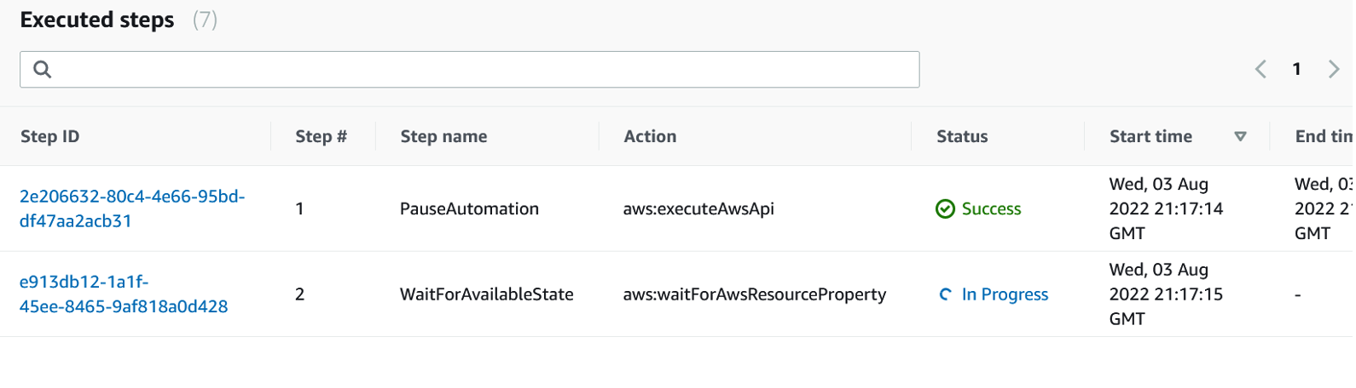Toggle the Start time sort arrow
This screenshot has height=388, width=1356.
[1240, 136]
